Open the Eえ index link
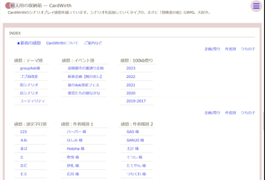The width and height of the screenshot is (265, 180). (24, 174)
